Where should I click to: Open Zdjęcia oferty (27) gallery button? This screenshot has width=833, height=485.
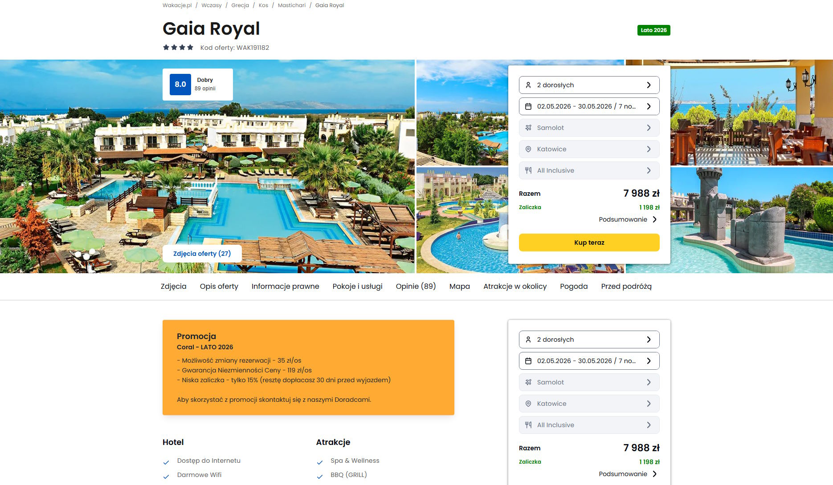pos(202,254)
